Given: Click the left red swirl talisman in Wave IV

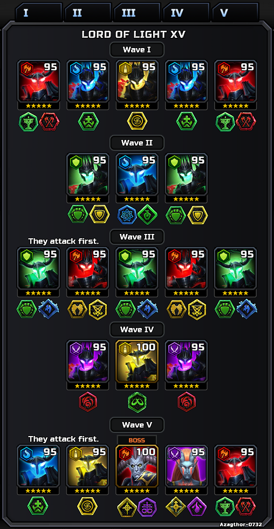Looking at the screenshot, I should point(88,402).
